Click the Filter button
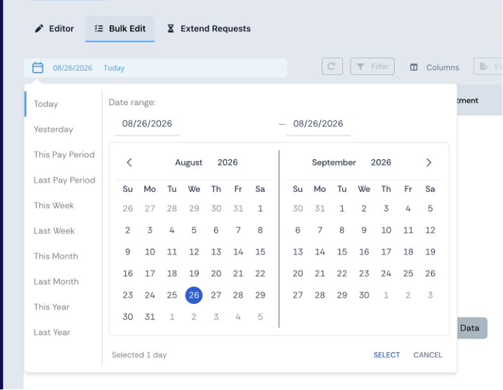The image size is (503, 390). click(372, 67)
